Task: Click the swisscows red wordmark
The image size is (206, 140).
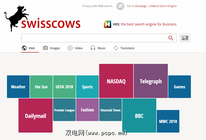Action: tap(51, 23)
